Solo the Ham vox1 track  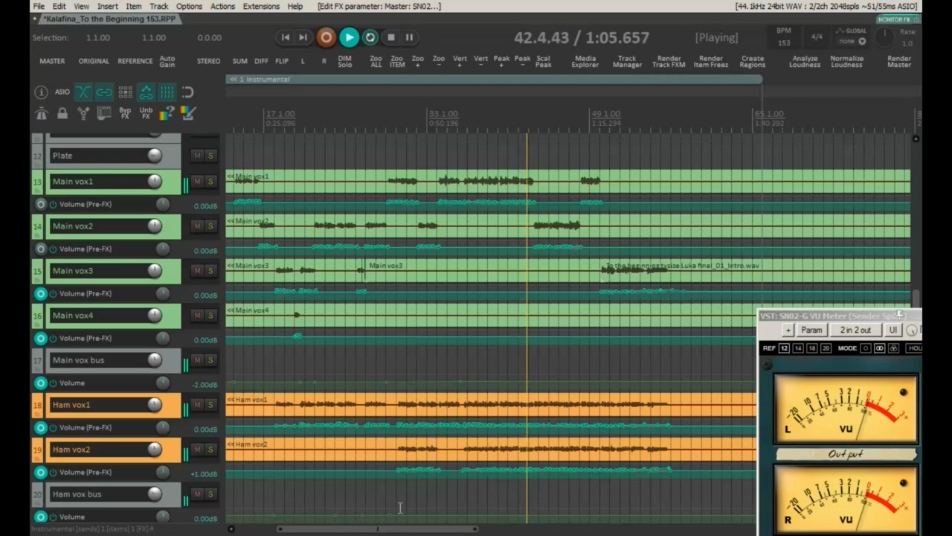pyautogui.click(x=210, y=404)
